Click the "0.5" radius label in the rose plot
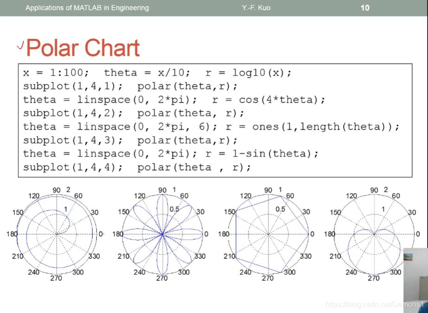The height and width of the screenshot is (313, 428). pyautogui.click(x=174, y=209)
